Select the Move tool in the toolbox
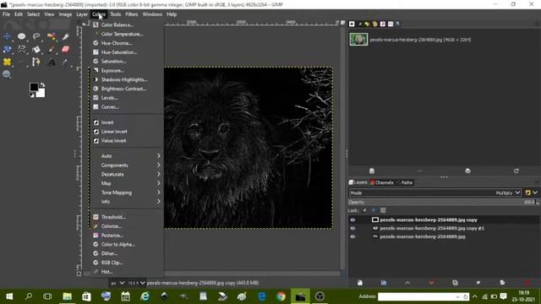The height and width of the screenshot is (304, 541). (7, 36)
